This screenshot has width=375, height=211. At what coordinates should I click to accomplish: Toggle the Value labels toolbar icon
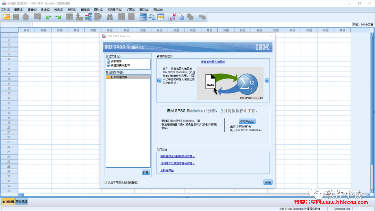[172, 17]
